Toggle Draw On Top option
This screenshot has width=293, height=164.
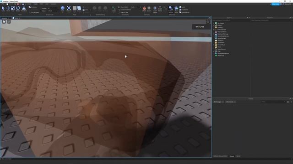pos(123,12)
